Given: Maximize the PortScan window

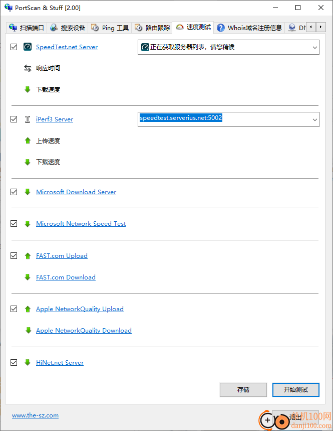Looking at the screenshot, I should (298, 8).
